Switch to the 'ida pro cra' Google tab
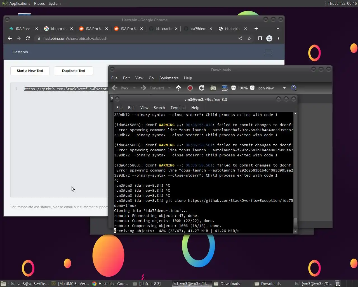This screenshot has width=358, height=287. coord(59,29)
